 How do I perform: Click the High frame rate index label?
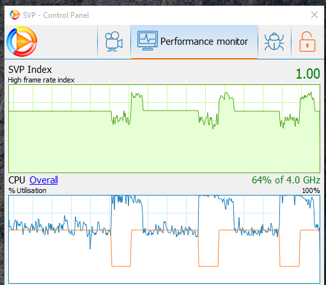click(41, 80)
